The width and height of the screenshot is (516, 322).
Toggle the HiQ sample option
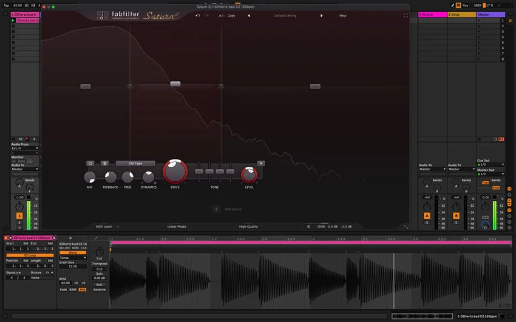[83, 289]
